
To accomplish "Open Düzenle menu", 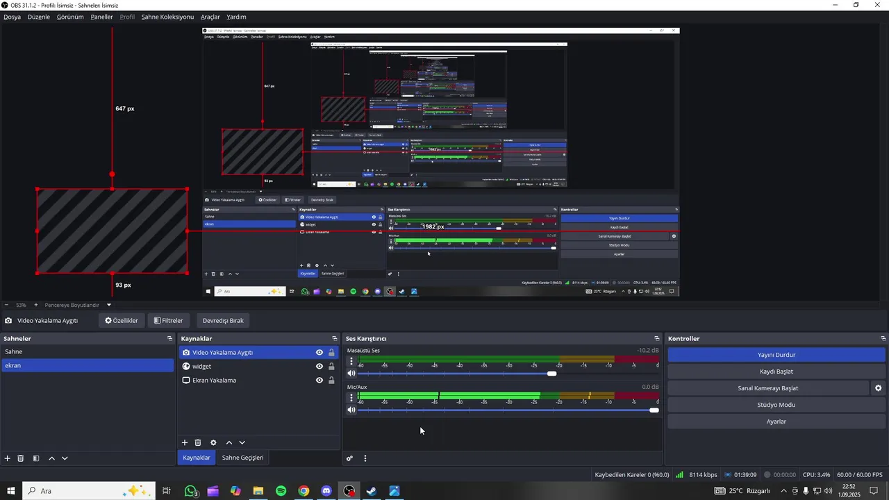I will (x=39, y=17).
